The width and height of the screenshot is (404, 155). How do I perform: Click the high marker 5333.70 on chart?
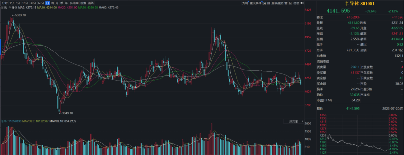[x=20, y=15]
